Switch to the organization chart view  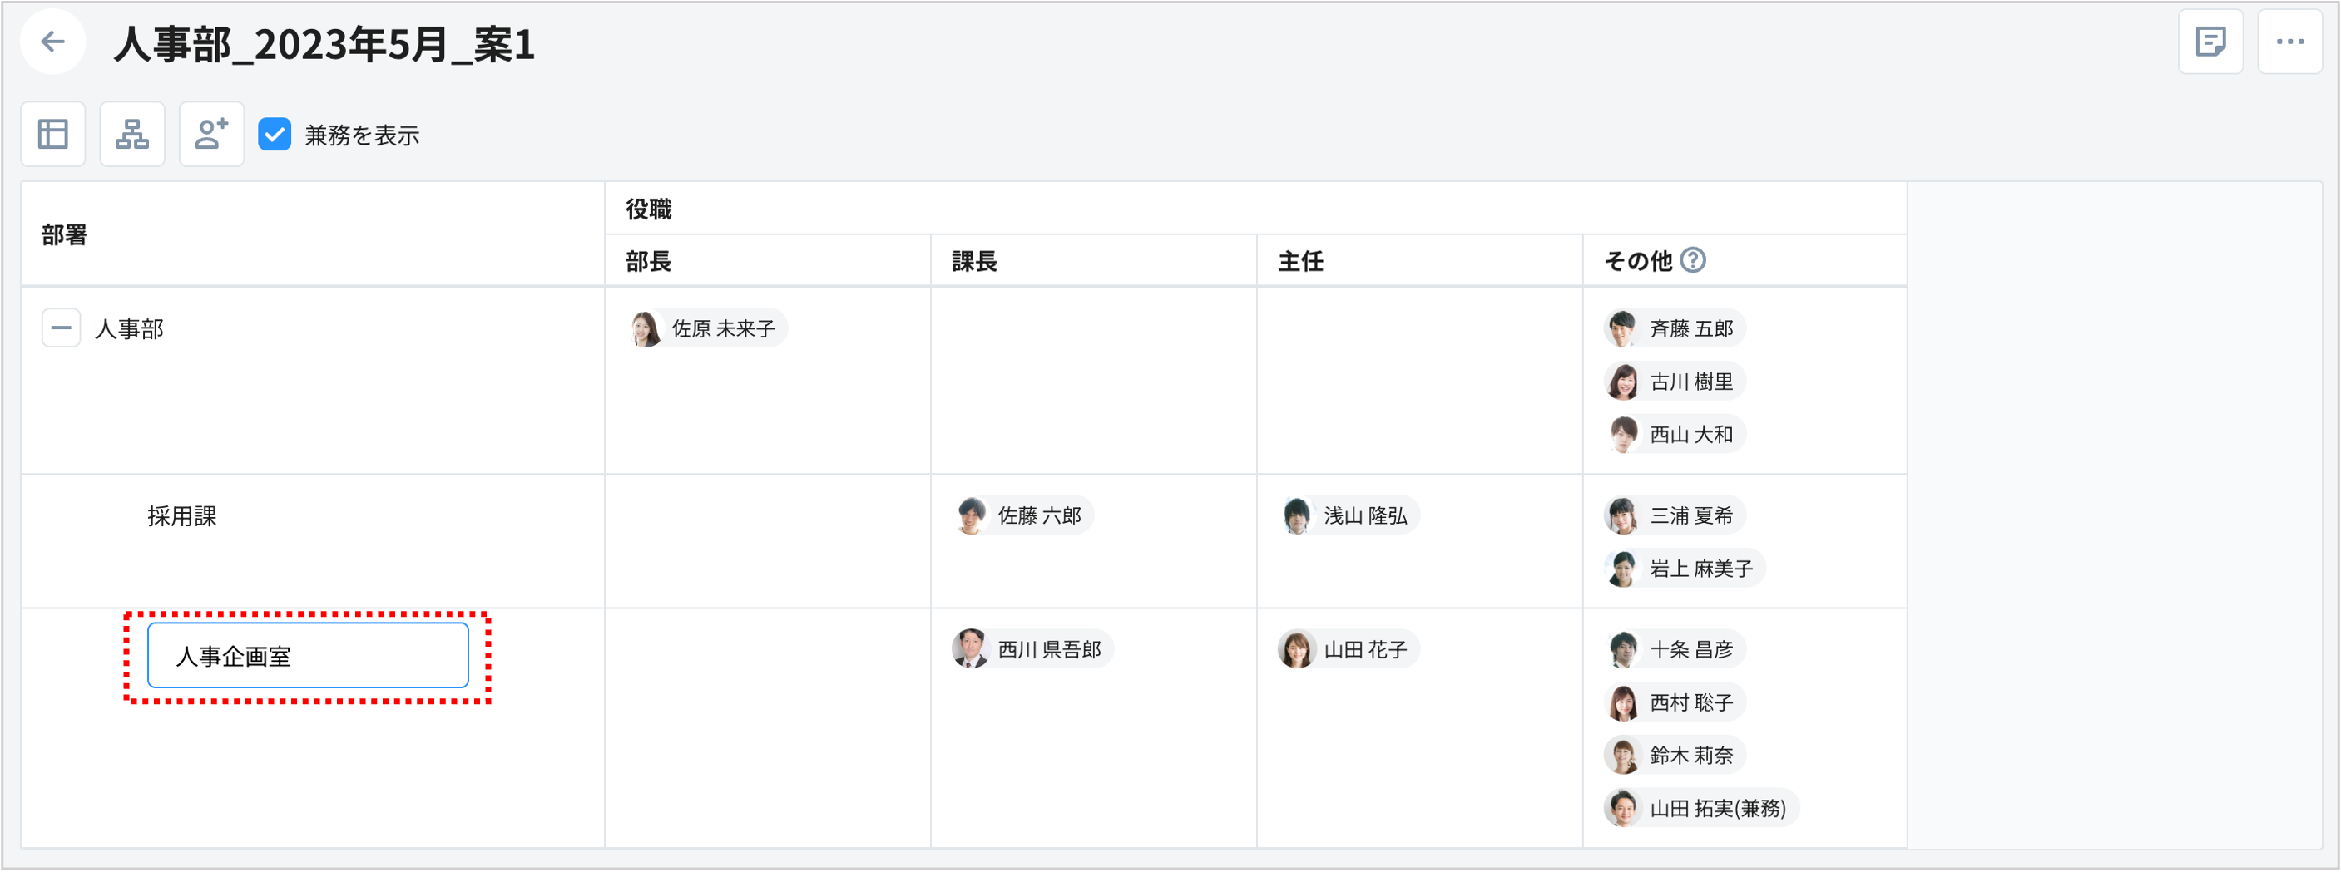point(131,134)
